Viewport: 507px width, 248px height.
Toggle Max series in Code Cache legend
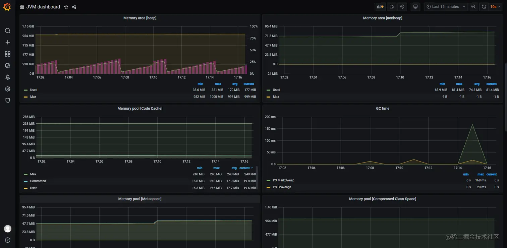pos(33,174)
